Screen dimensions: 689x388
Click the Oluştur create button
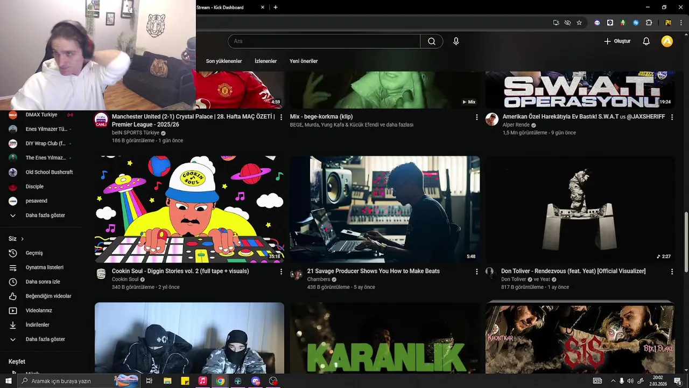coord(617,41)
